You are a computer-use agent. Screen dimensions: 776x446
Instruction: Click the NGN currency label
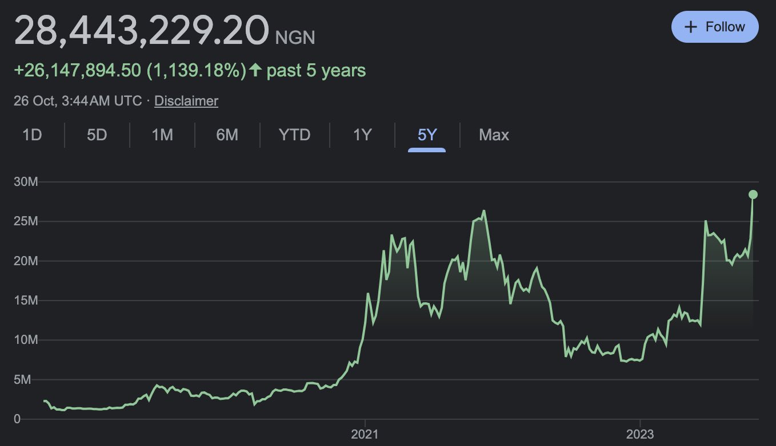click(x=295, y=37)
